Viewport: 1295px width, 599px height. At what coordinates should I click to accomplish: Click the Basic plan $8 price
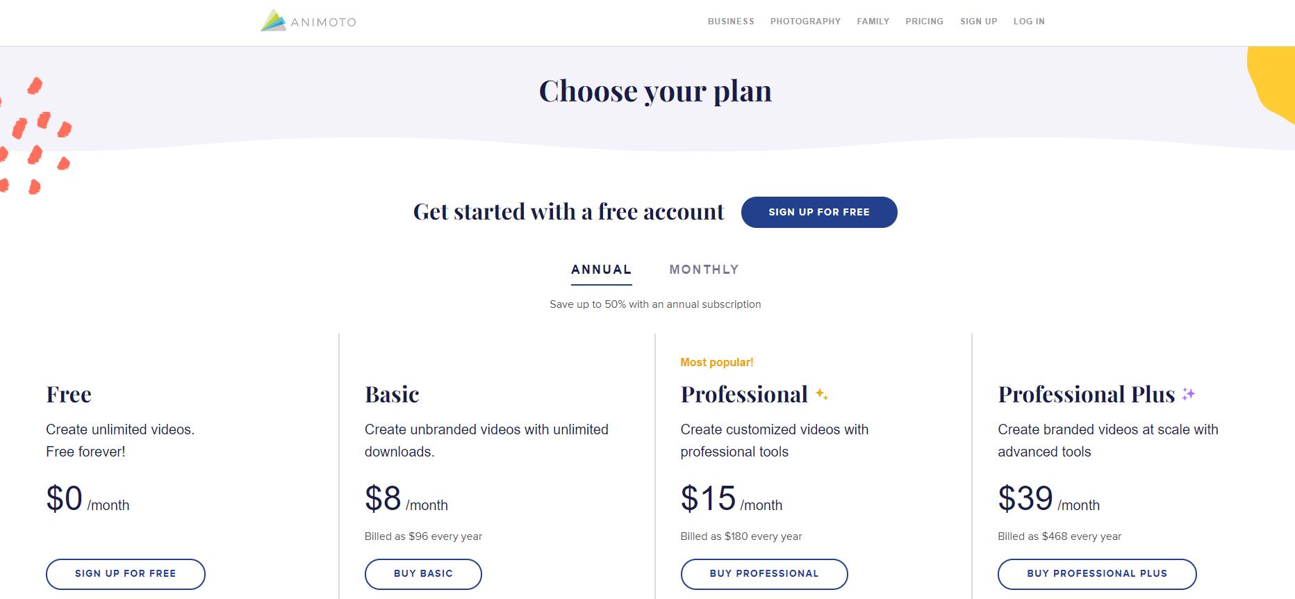[x=383, y=498]
